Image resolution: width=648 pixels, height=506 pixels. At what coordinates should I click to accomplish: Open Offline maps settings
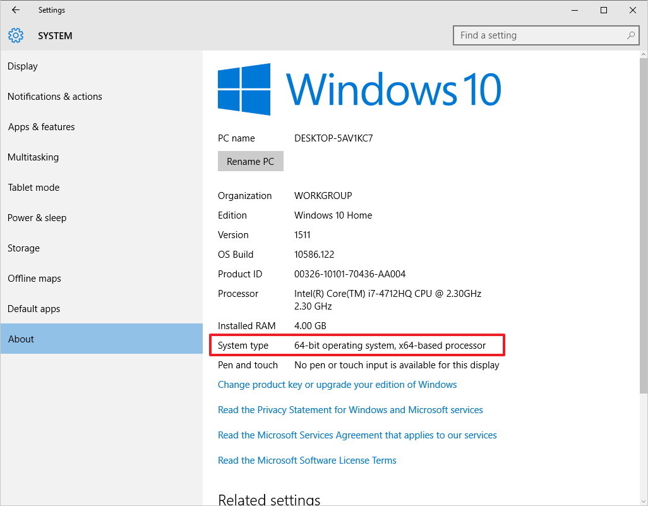tap(34, 278)
